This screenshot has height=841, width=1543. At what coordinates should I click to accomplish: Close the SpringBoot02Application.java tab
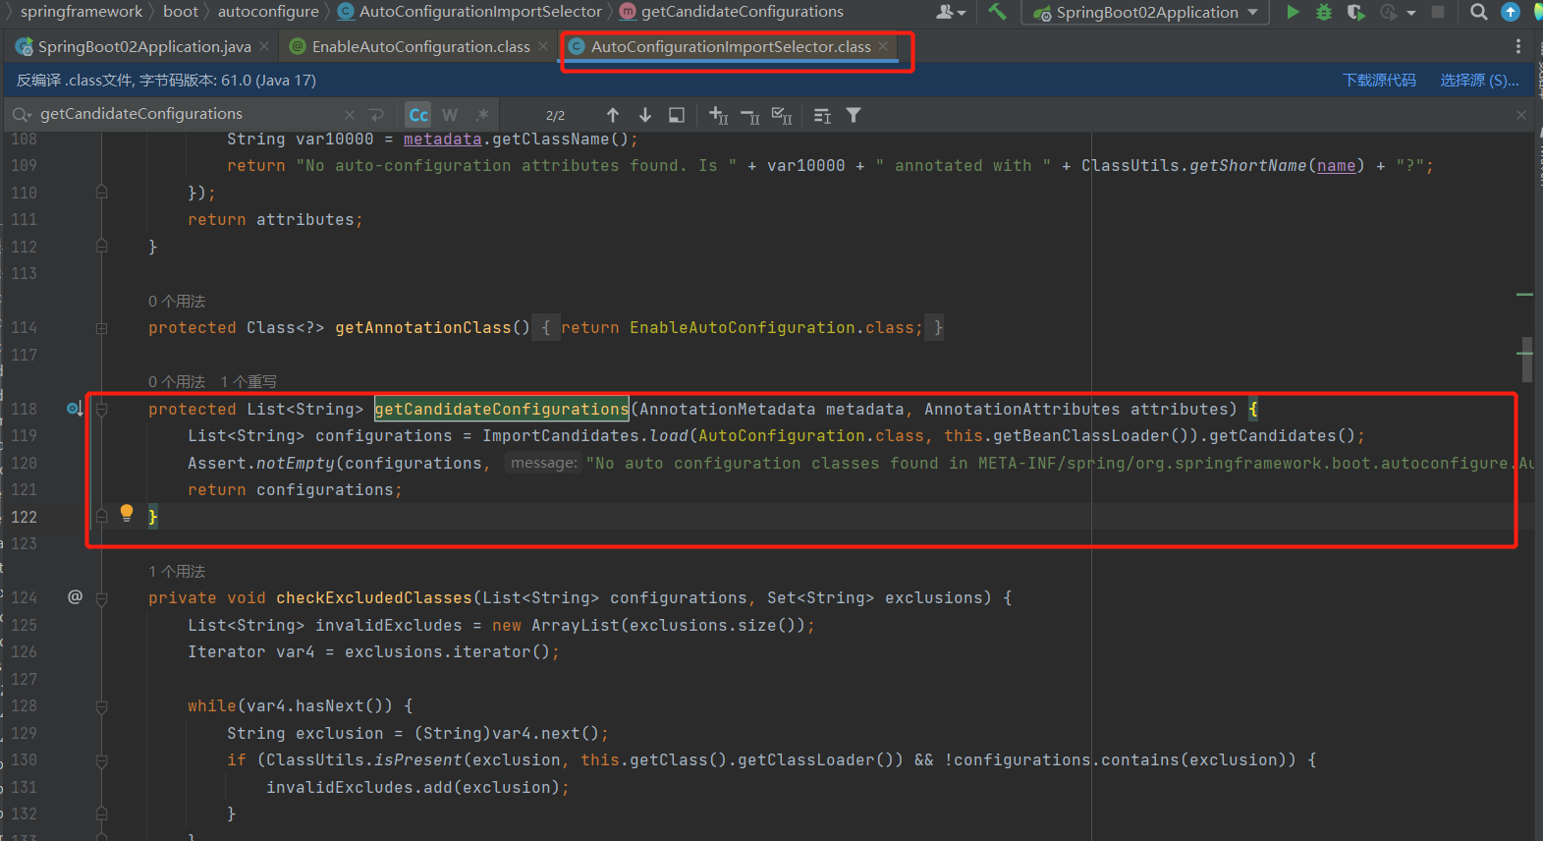264,46
